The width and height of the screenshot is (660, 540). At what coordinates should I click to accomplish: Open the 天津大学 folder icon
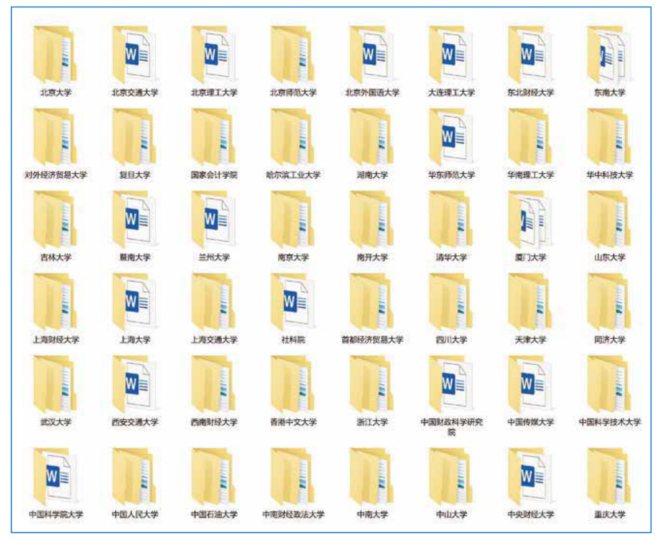[530, 302]
